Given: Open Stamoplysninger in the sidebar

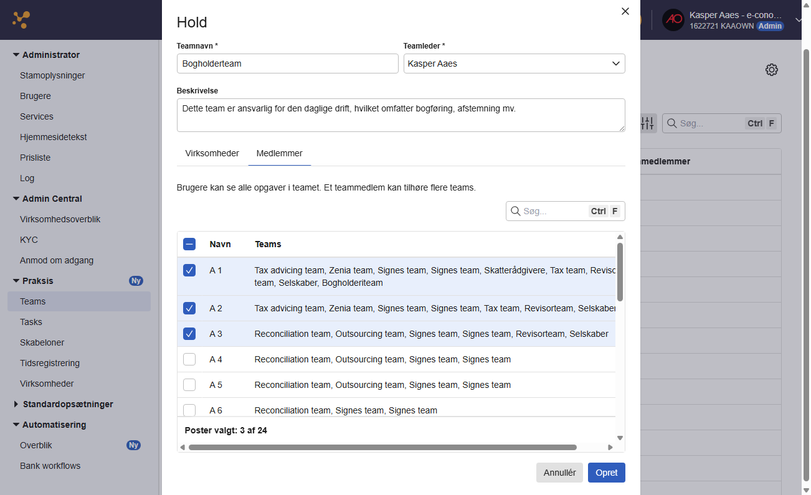Looking at the screenshot, I should coord(52,75).
